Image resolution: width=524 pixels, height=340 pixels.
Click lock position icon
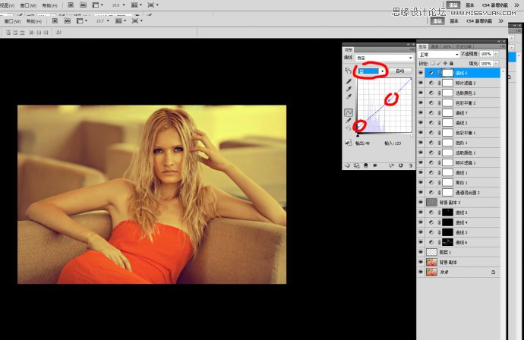[x=445, y=63]
